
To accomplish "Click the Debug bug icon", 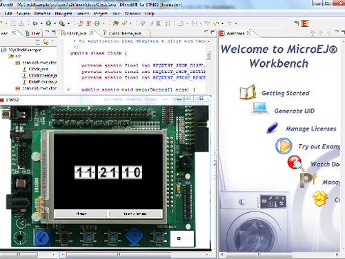I will pos(35,23).
